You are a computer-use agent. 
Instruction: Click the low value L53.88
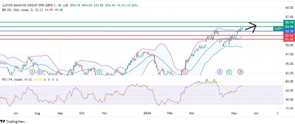98,5
